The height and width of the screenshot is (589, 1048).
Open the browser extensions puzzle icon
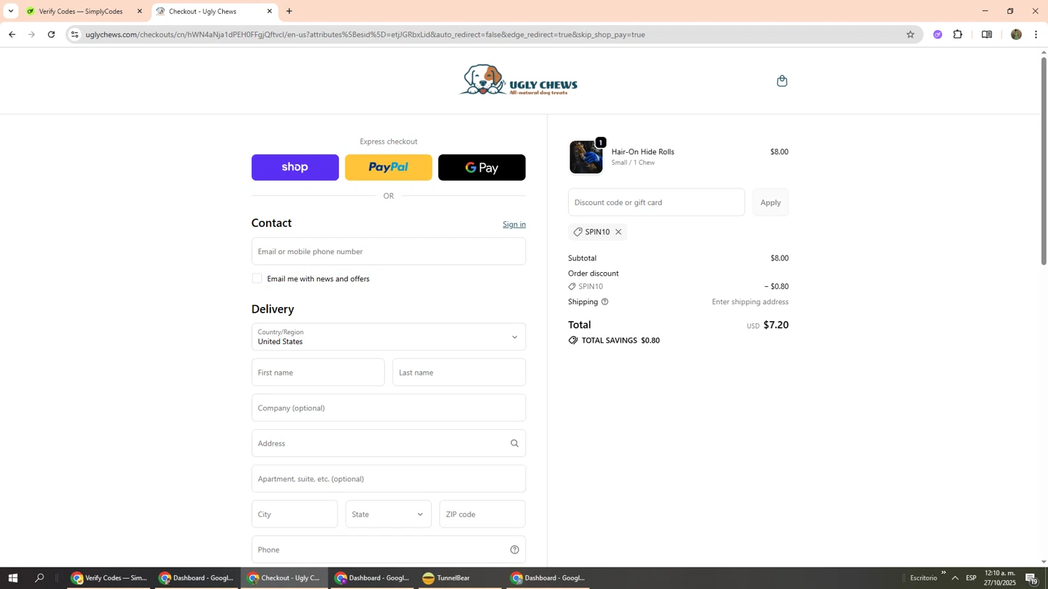click(x=958, y=34)
